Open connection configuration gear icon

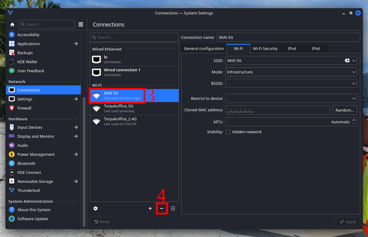click(96, 208)
